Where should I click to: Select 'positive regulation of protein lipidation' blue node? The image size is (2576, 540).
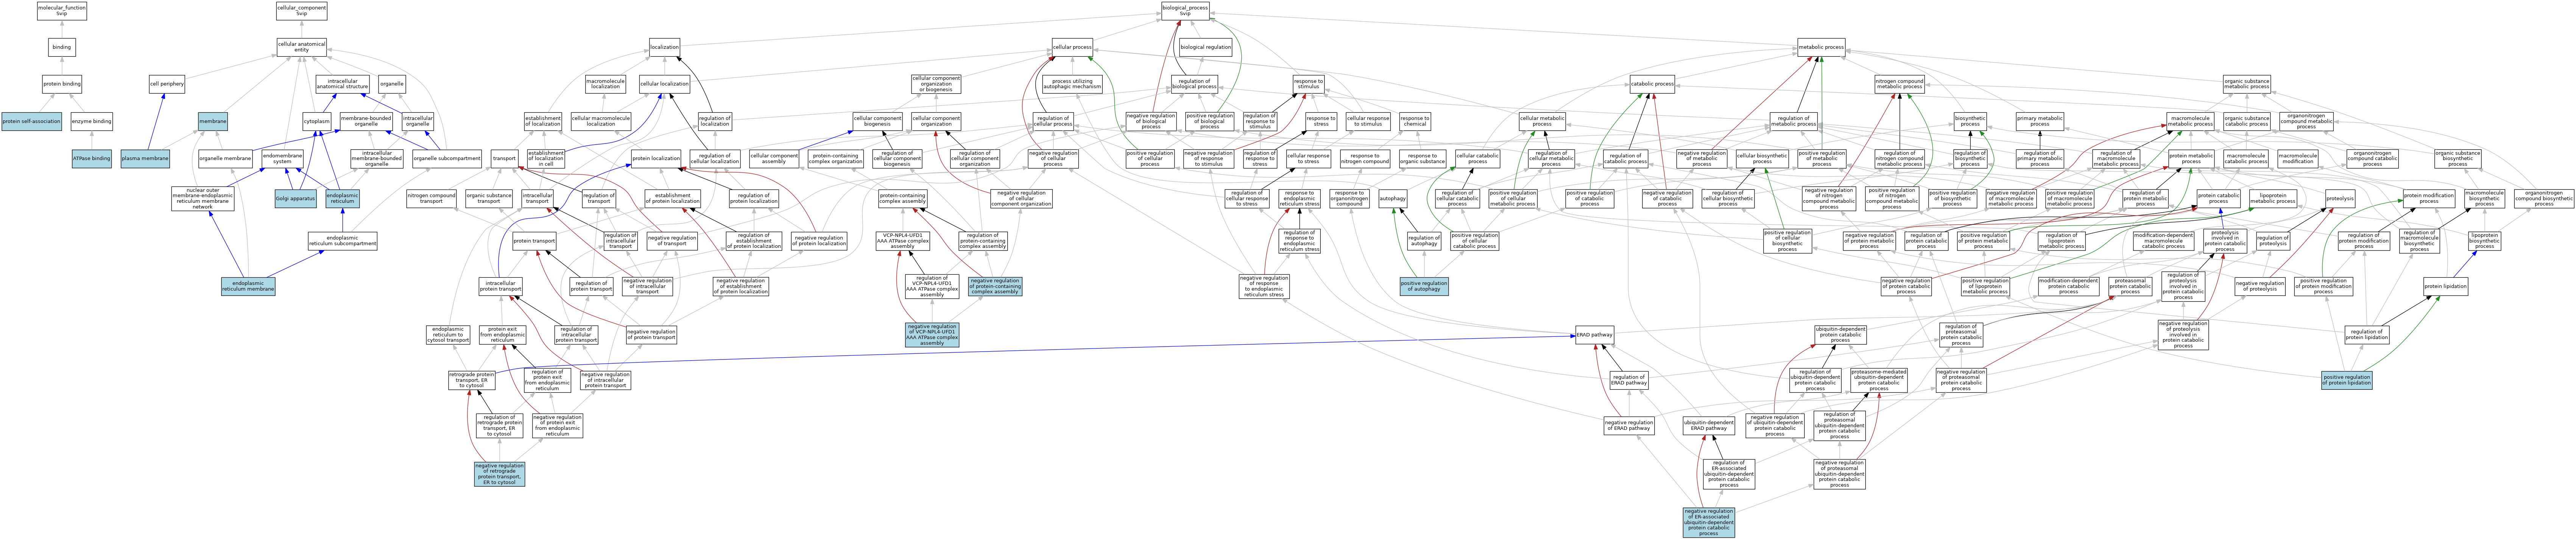2346,380
